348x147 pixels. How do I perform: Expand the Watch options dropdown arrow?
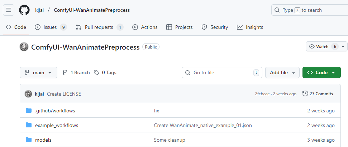pyautogui.click(x=344, y=47)
